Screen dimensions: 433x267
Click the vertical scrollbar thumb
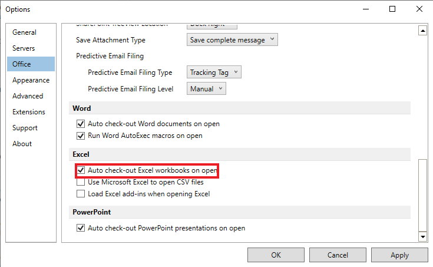click(x=423, y=195)
